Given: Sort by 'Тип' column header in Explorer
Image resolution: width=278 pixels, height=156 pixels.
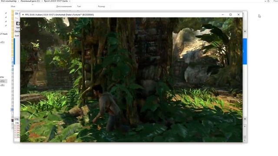Looking at the screenshot, I should (79, 6).
